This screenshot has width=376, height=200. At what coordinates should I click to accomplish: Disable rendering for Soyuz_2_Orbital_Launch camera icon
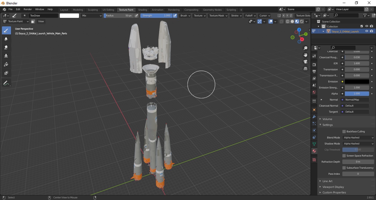[372, 31]
